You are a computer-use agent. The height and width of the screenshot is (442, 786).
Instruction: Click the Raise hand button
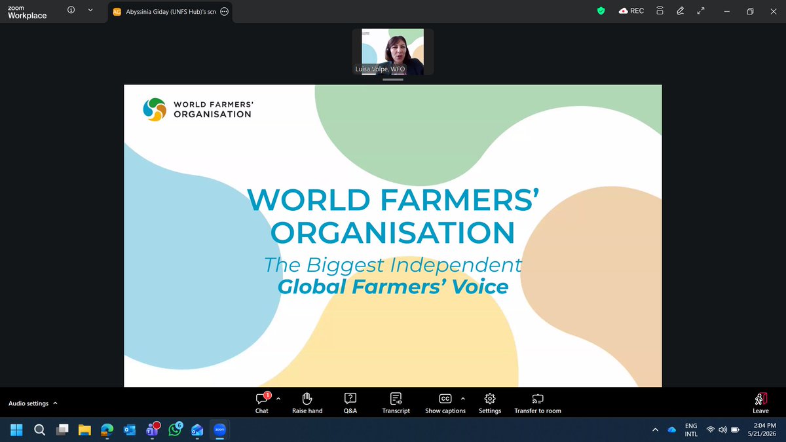[x=307, y=403]
